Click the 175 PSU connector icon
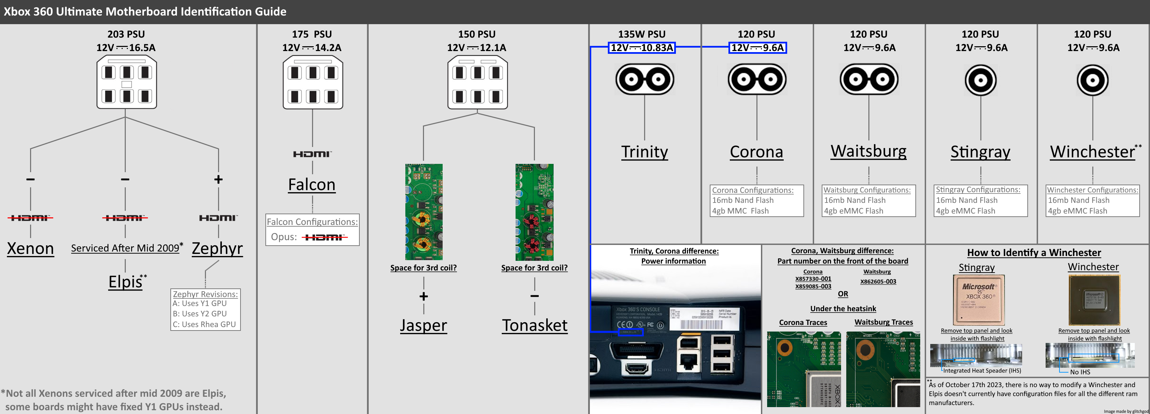 312,83
